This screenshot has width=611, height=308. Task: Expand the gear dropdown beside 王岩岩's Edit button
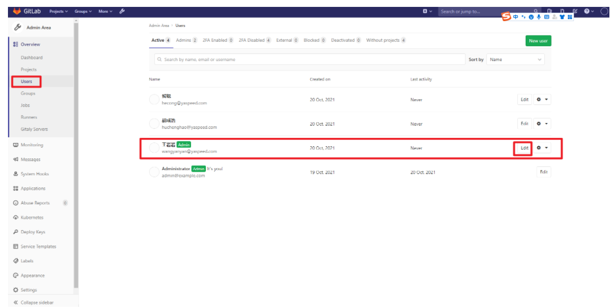click(x=542, y=148)
